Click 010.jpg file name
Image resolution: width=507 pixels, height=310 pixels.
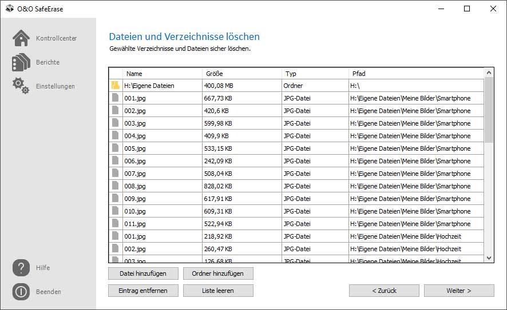[x=135, y=212]
